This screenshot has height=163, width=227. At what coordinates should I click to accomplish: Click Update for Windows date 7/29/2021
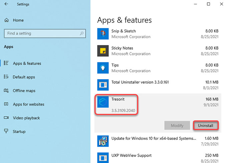210,144
